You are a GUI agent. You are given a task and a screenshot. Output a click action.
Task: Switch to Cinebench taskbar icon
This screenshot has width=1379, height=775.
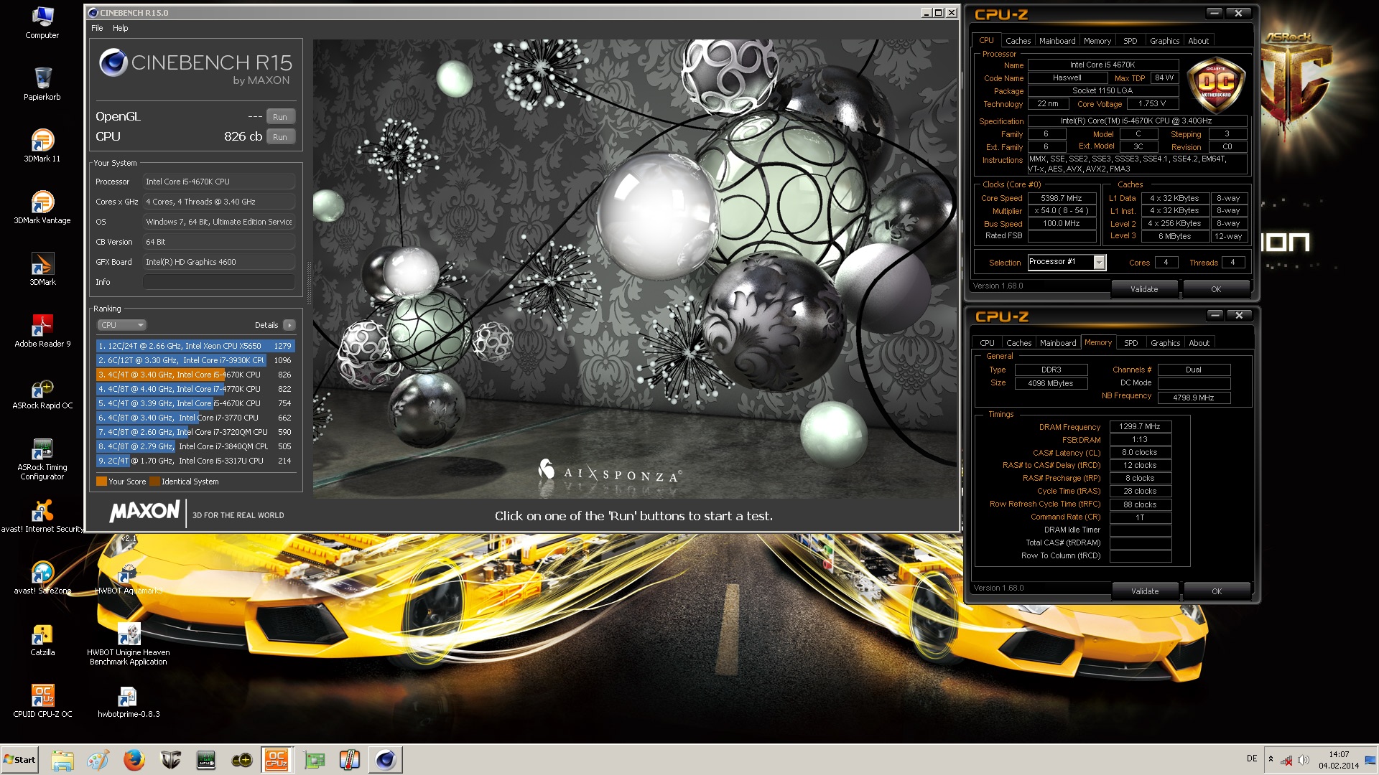click(386, 759)
